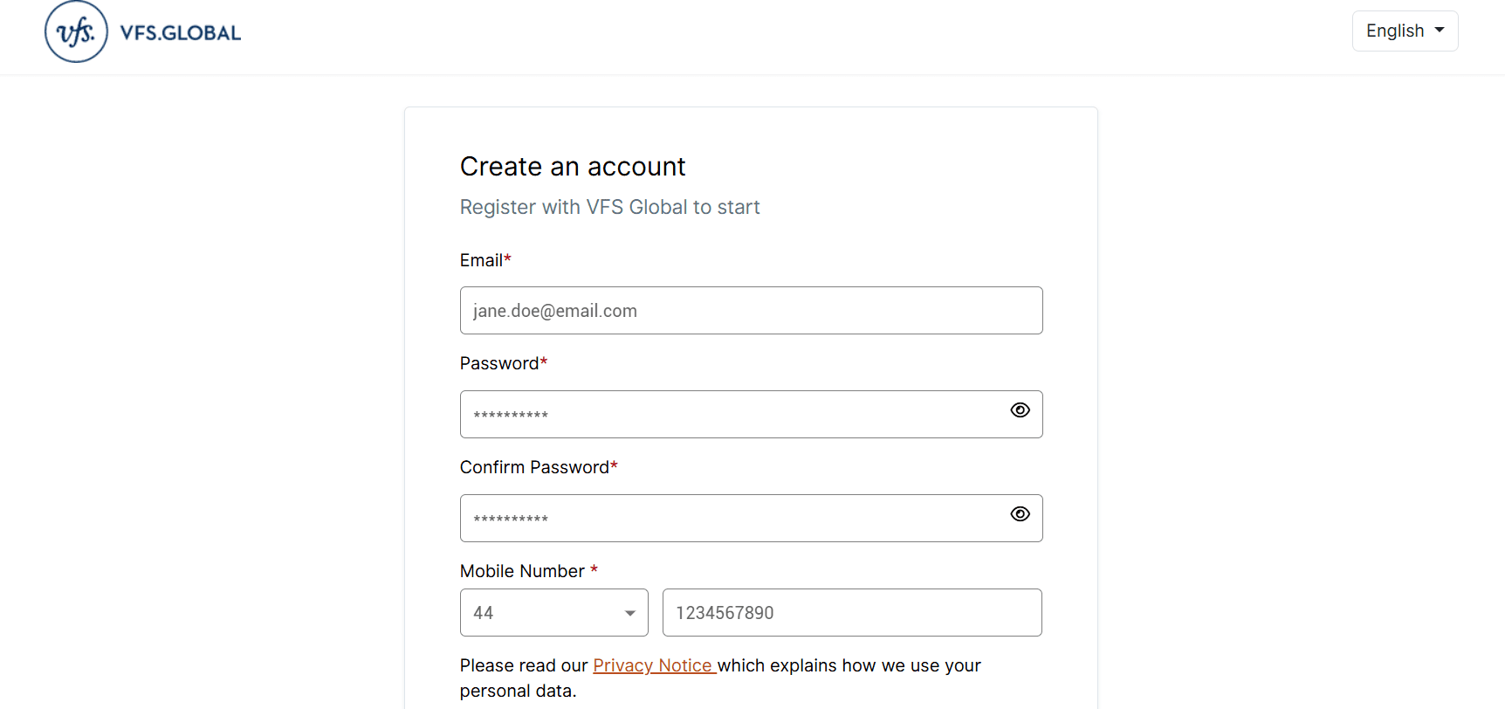Click the 'Create an account' heading

pos(573,166)
